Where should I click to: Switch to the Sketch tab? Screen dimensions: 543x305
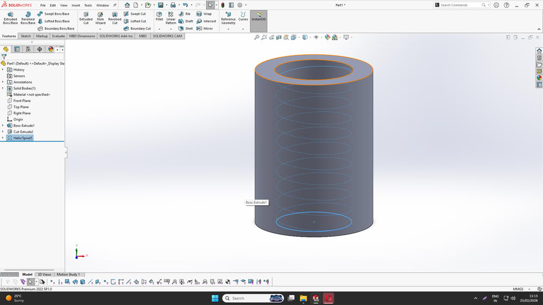pyautogui.click(x=26, y=36)
